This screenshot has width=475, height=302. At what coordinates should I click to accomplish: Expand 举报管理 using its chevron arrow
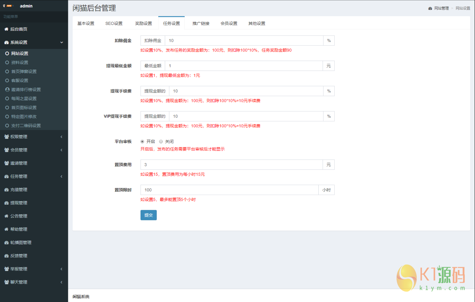click(x=62, y=269)
